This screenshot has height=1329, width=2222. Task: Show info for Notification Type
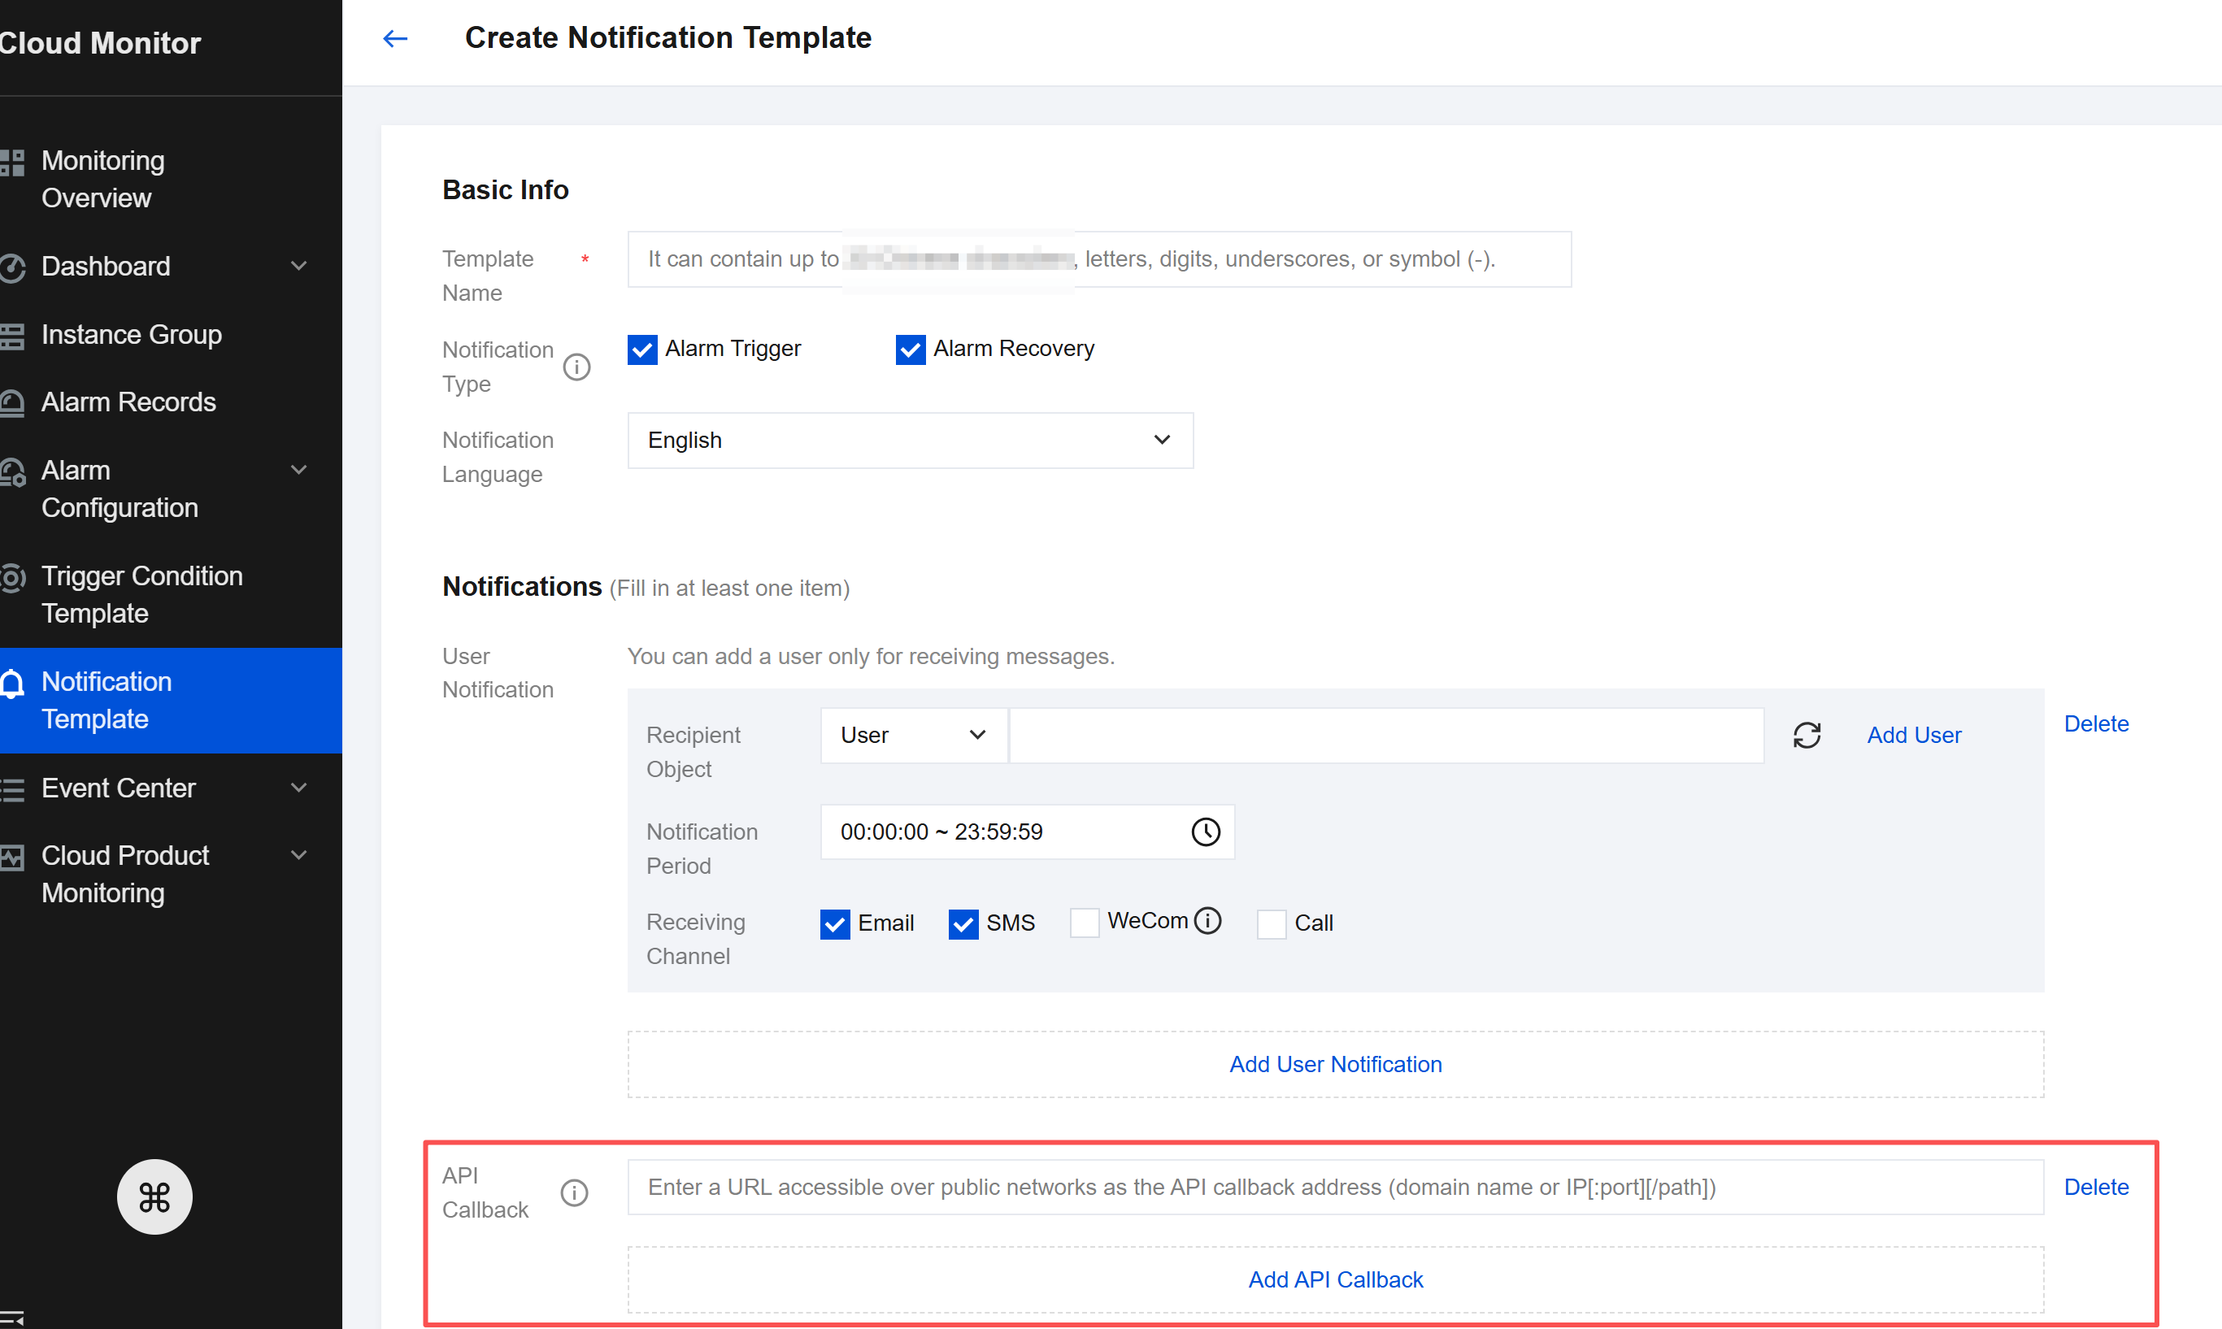(576, 367)
